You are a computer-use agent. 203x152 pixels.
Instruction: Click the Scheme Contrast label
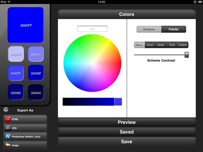tap(161, 60)
